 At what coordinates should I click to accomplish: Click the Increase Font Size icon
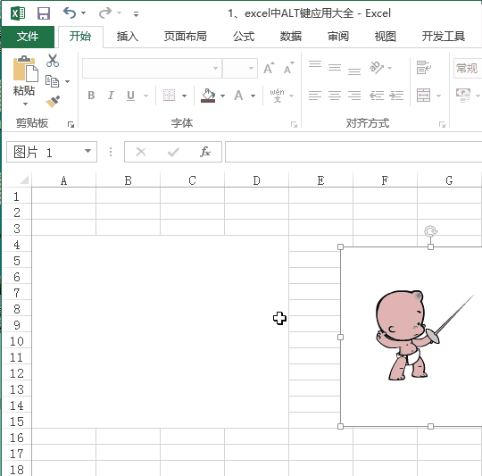click(269, 68)
